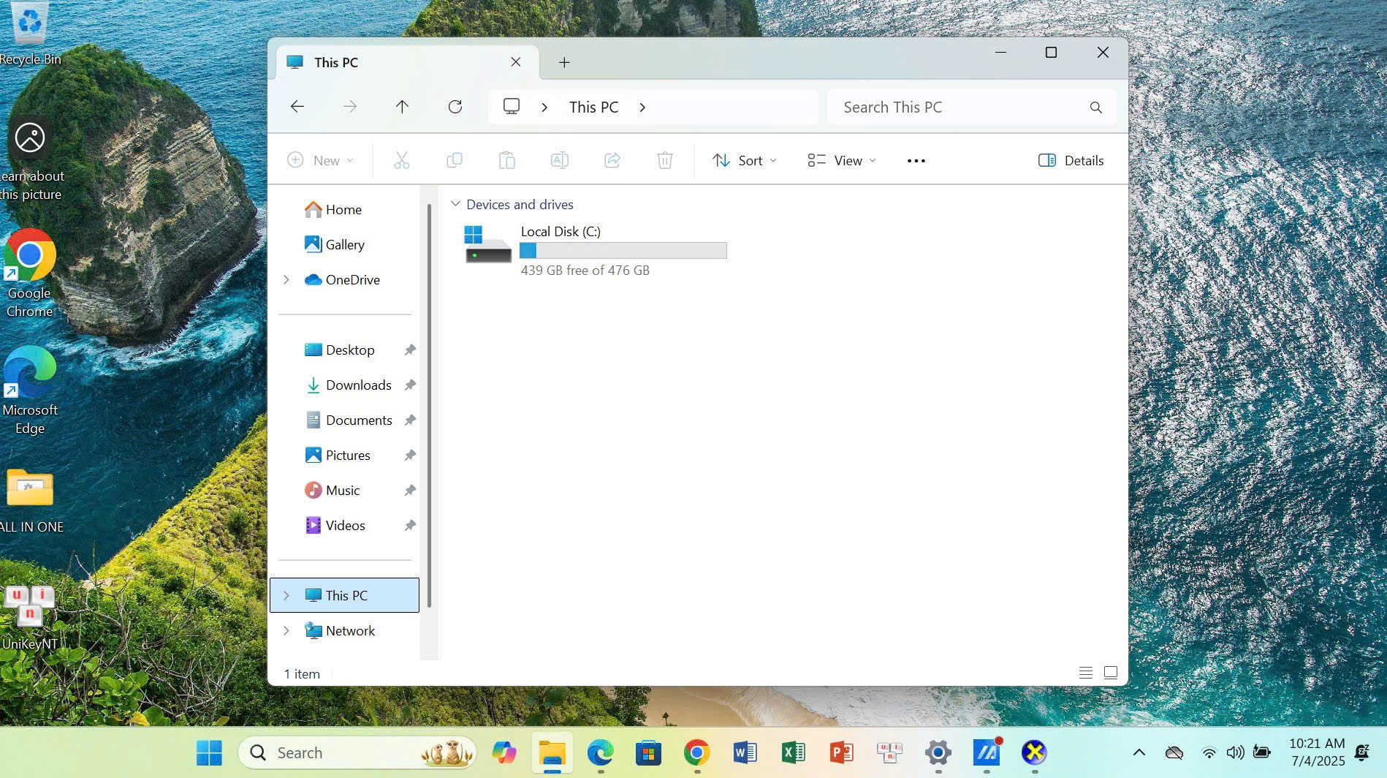Open the Windows Start menu
The width and height of the screenshot is (1387, 778).
pyautogui.click(x=209, y=752)
